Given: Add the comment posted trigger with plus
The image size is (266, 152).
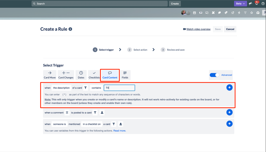Looking at the screenshot, I should tap(229, 112).
